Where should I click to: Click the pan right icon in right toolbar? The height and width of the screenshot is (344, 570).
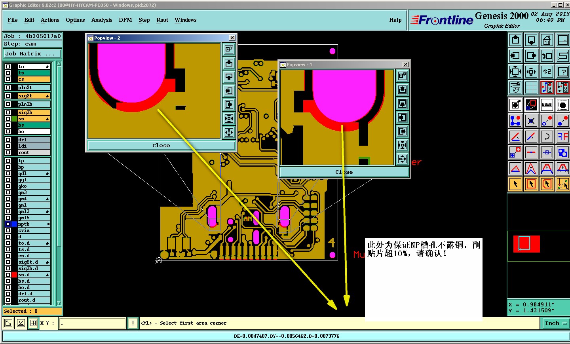(531, 56)
